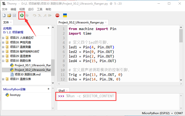The width and height of the screenshot is (185, 116).
Task: Open the 工具 menu
Action: click(40, 9)
